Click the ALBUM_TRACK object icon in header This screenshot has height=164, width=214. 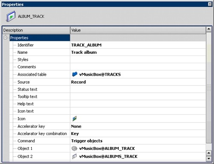click(11, 16)
